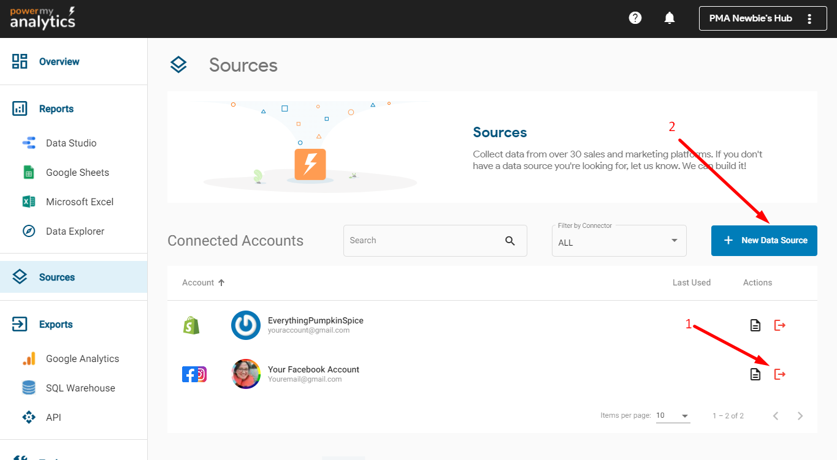The height and width of the screenshot is (460, 837).
Task: View details document icon for EverythingPumpkinSpice
Action: coord(755,325)
